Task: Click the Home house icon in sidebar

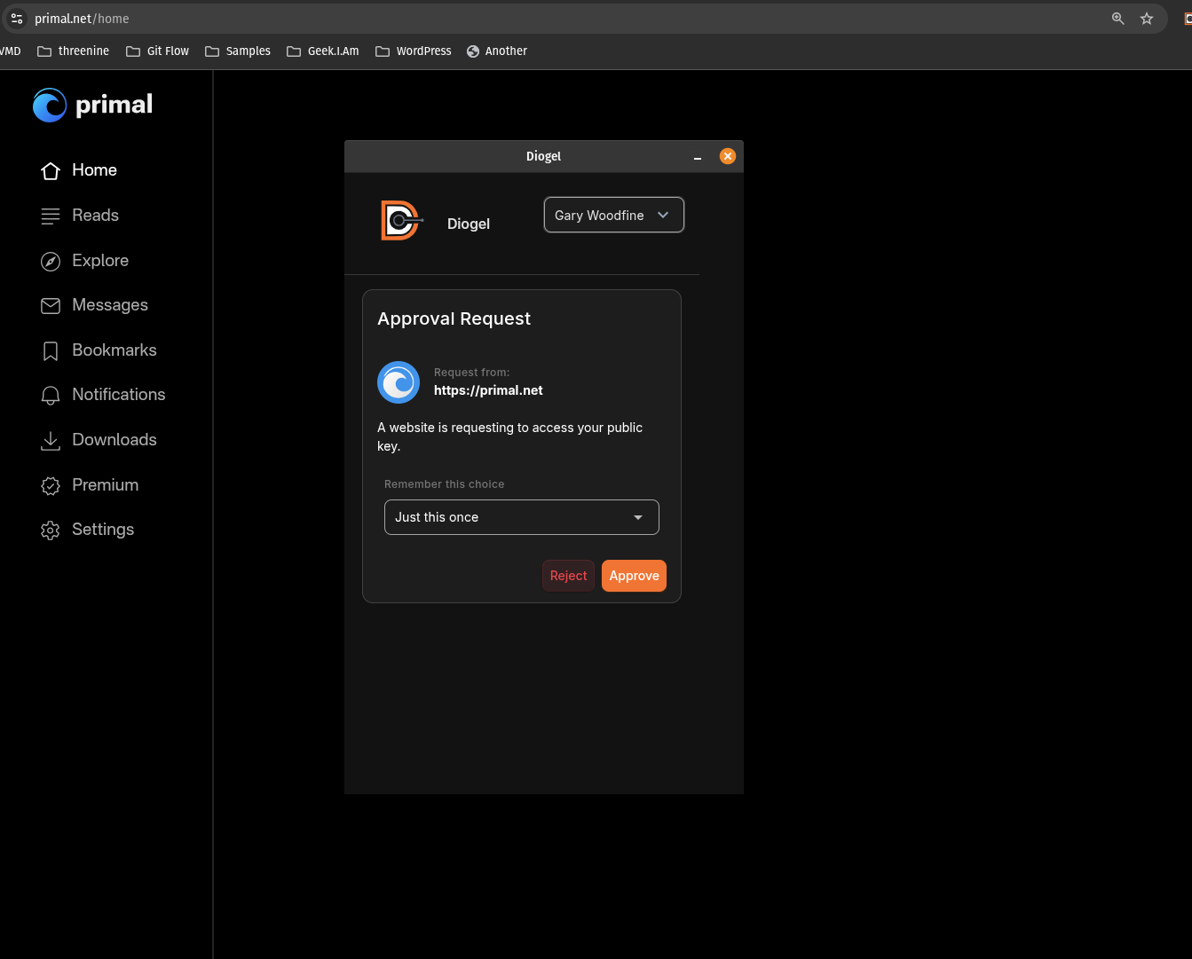Action: (51, 170)
